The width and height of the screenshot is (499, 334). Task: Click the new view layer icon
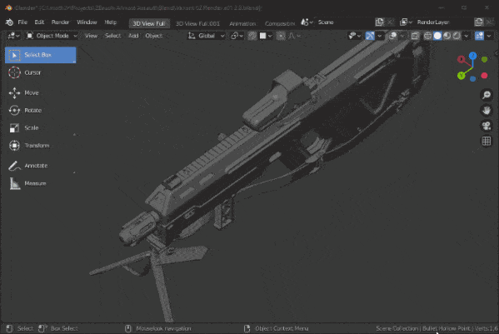tap(479, 22)
